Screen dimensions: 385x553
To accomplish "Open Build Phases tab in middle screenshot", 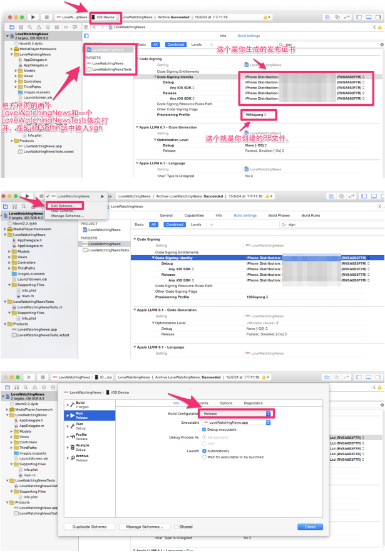I will coord(279,215).
